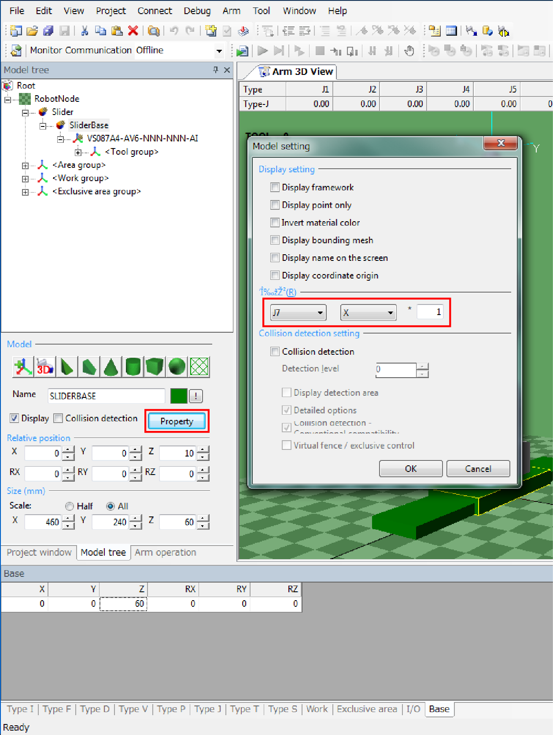This screenshot has height=735, width=553.
Task: Check Display name on the screen
Action: click(x=275, y=258)
